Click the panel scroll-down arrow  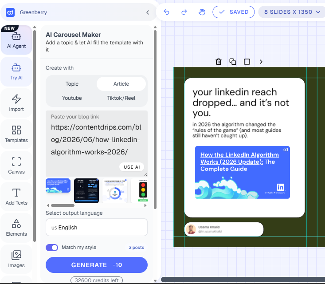[x=155, y=281]
